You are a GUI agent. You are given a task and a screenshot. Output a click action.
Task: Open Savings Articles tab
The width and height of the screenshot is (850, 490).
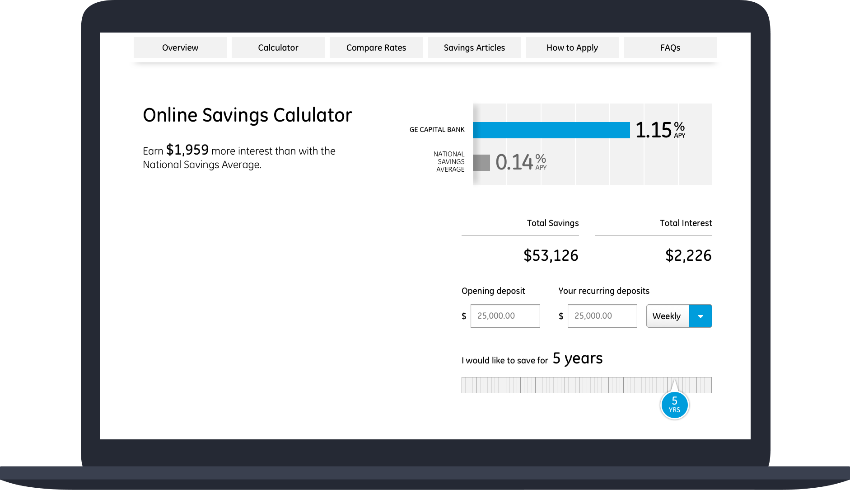pos(474,47)
